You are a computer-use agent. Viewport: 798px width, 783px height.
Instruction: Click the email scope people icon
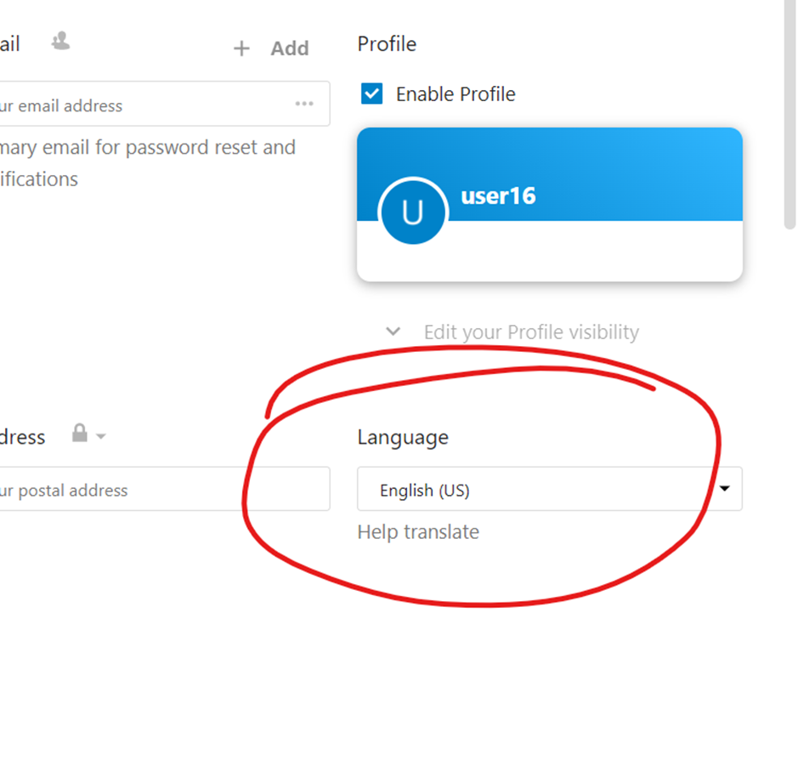(x=60, y=41)
